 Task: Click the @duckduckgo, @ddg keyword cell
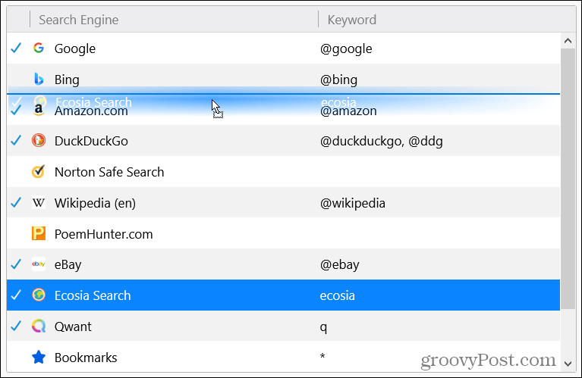coord(382,141)
